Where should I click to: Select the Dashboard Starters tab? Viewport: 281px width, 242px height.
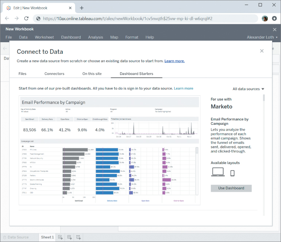136,74
